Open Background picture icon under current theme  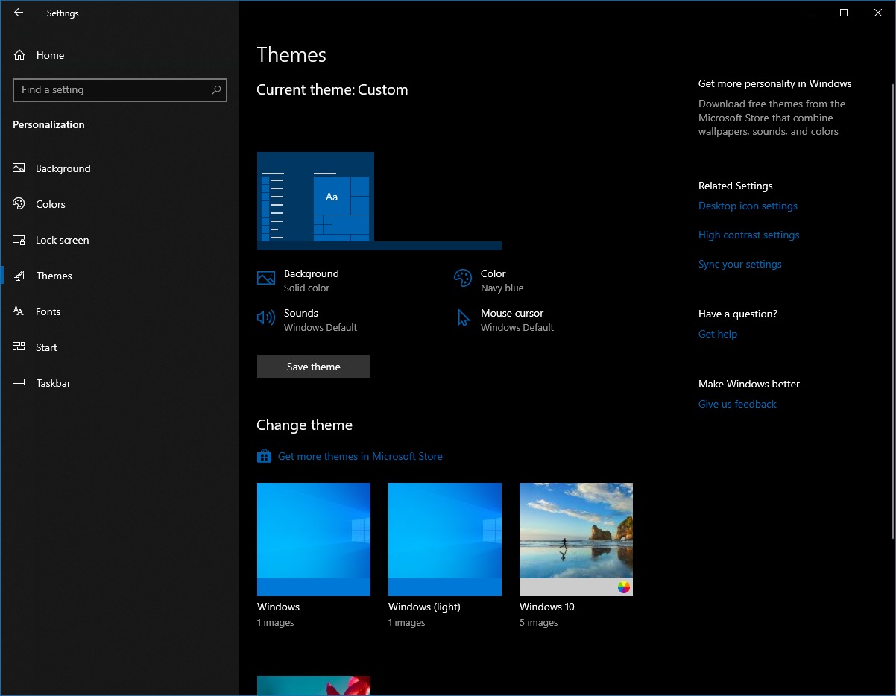[x=266, y=279]
